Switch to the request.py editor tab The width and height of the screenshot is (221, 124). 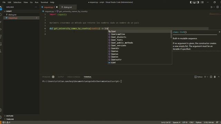pyautogui.click(x=49, y=7)
